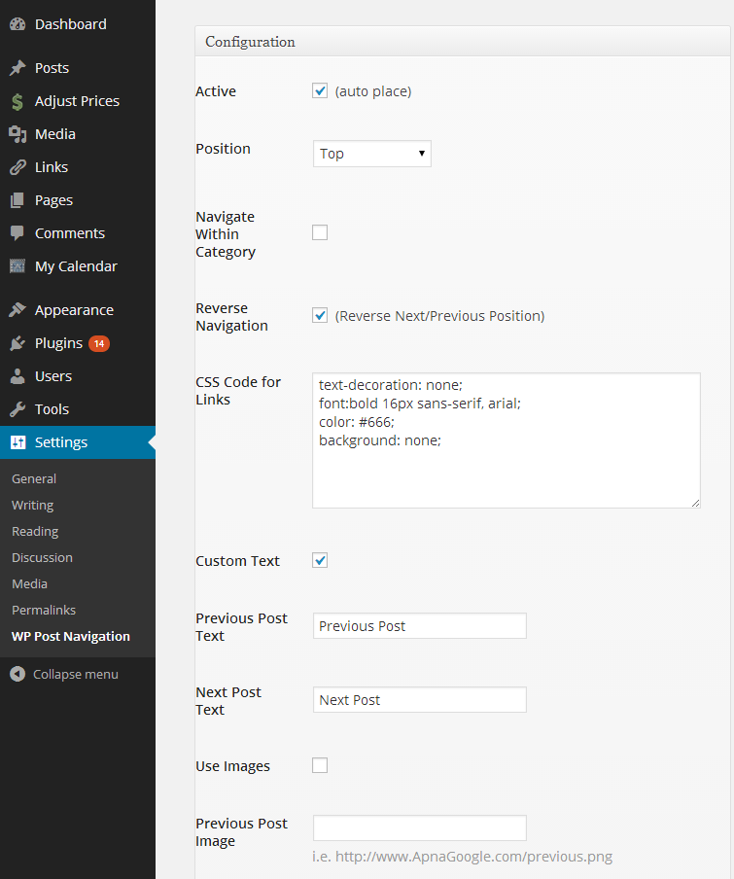Open the Permalinks settings submenu
Image resolution: width=734 pixels, height=879 pixels.
[44, 610]
